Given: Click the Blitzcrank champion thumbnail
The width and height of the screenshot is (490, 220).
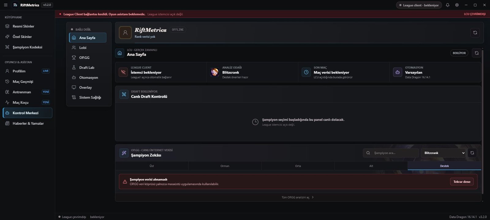Looking at the screenshot, I should [x=214, y=72].
